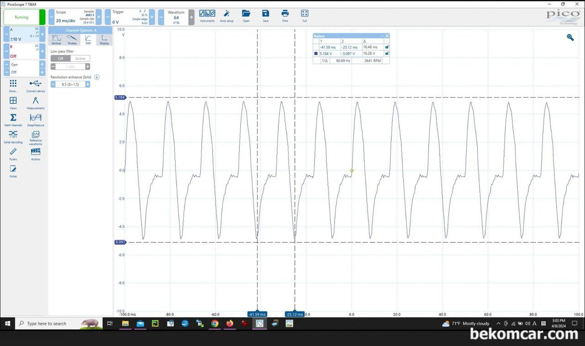This screenshot has height=346, width=585.
Task: Decrease timebase with Scope minus
Action: [x=52, y=17]
